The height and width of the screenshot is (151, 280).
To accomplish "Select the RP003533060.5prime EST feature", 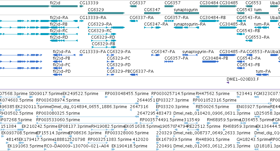I will (x=87, y=123).
